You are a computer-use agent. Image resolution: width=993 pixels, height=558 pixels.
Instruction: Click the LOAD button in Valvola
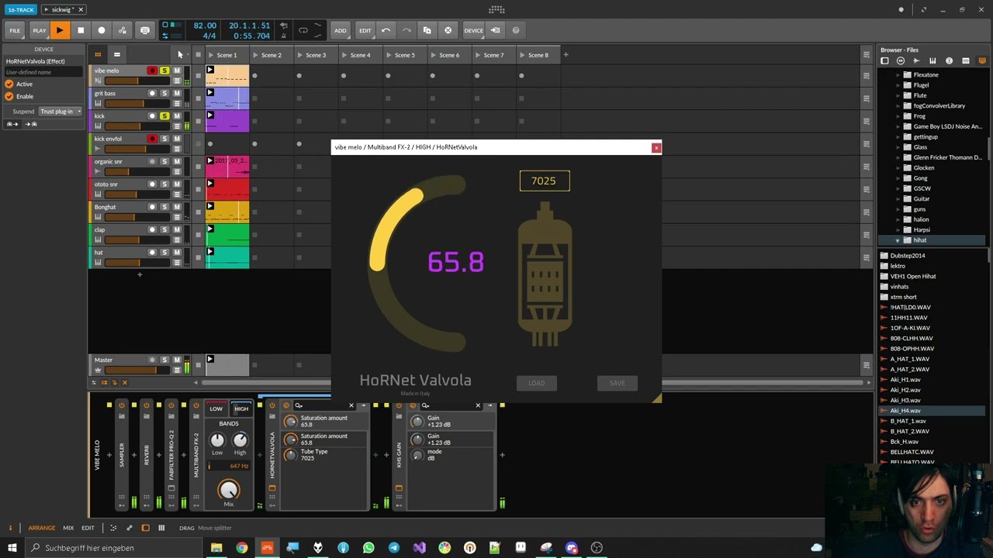coord(537,383)
